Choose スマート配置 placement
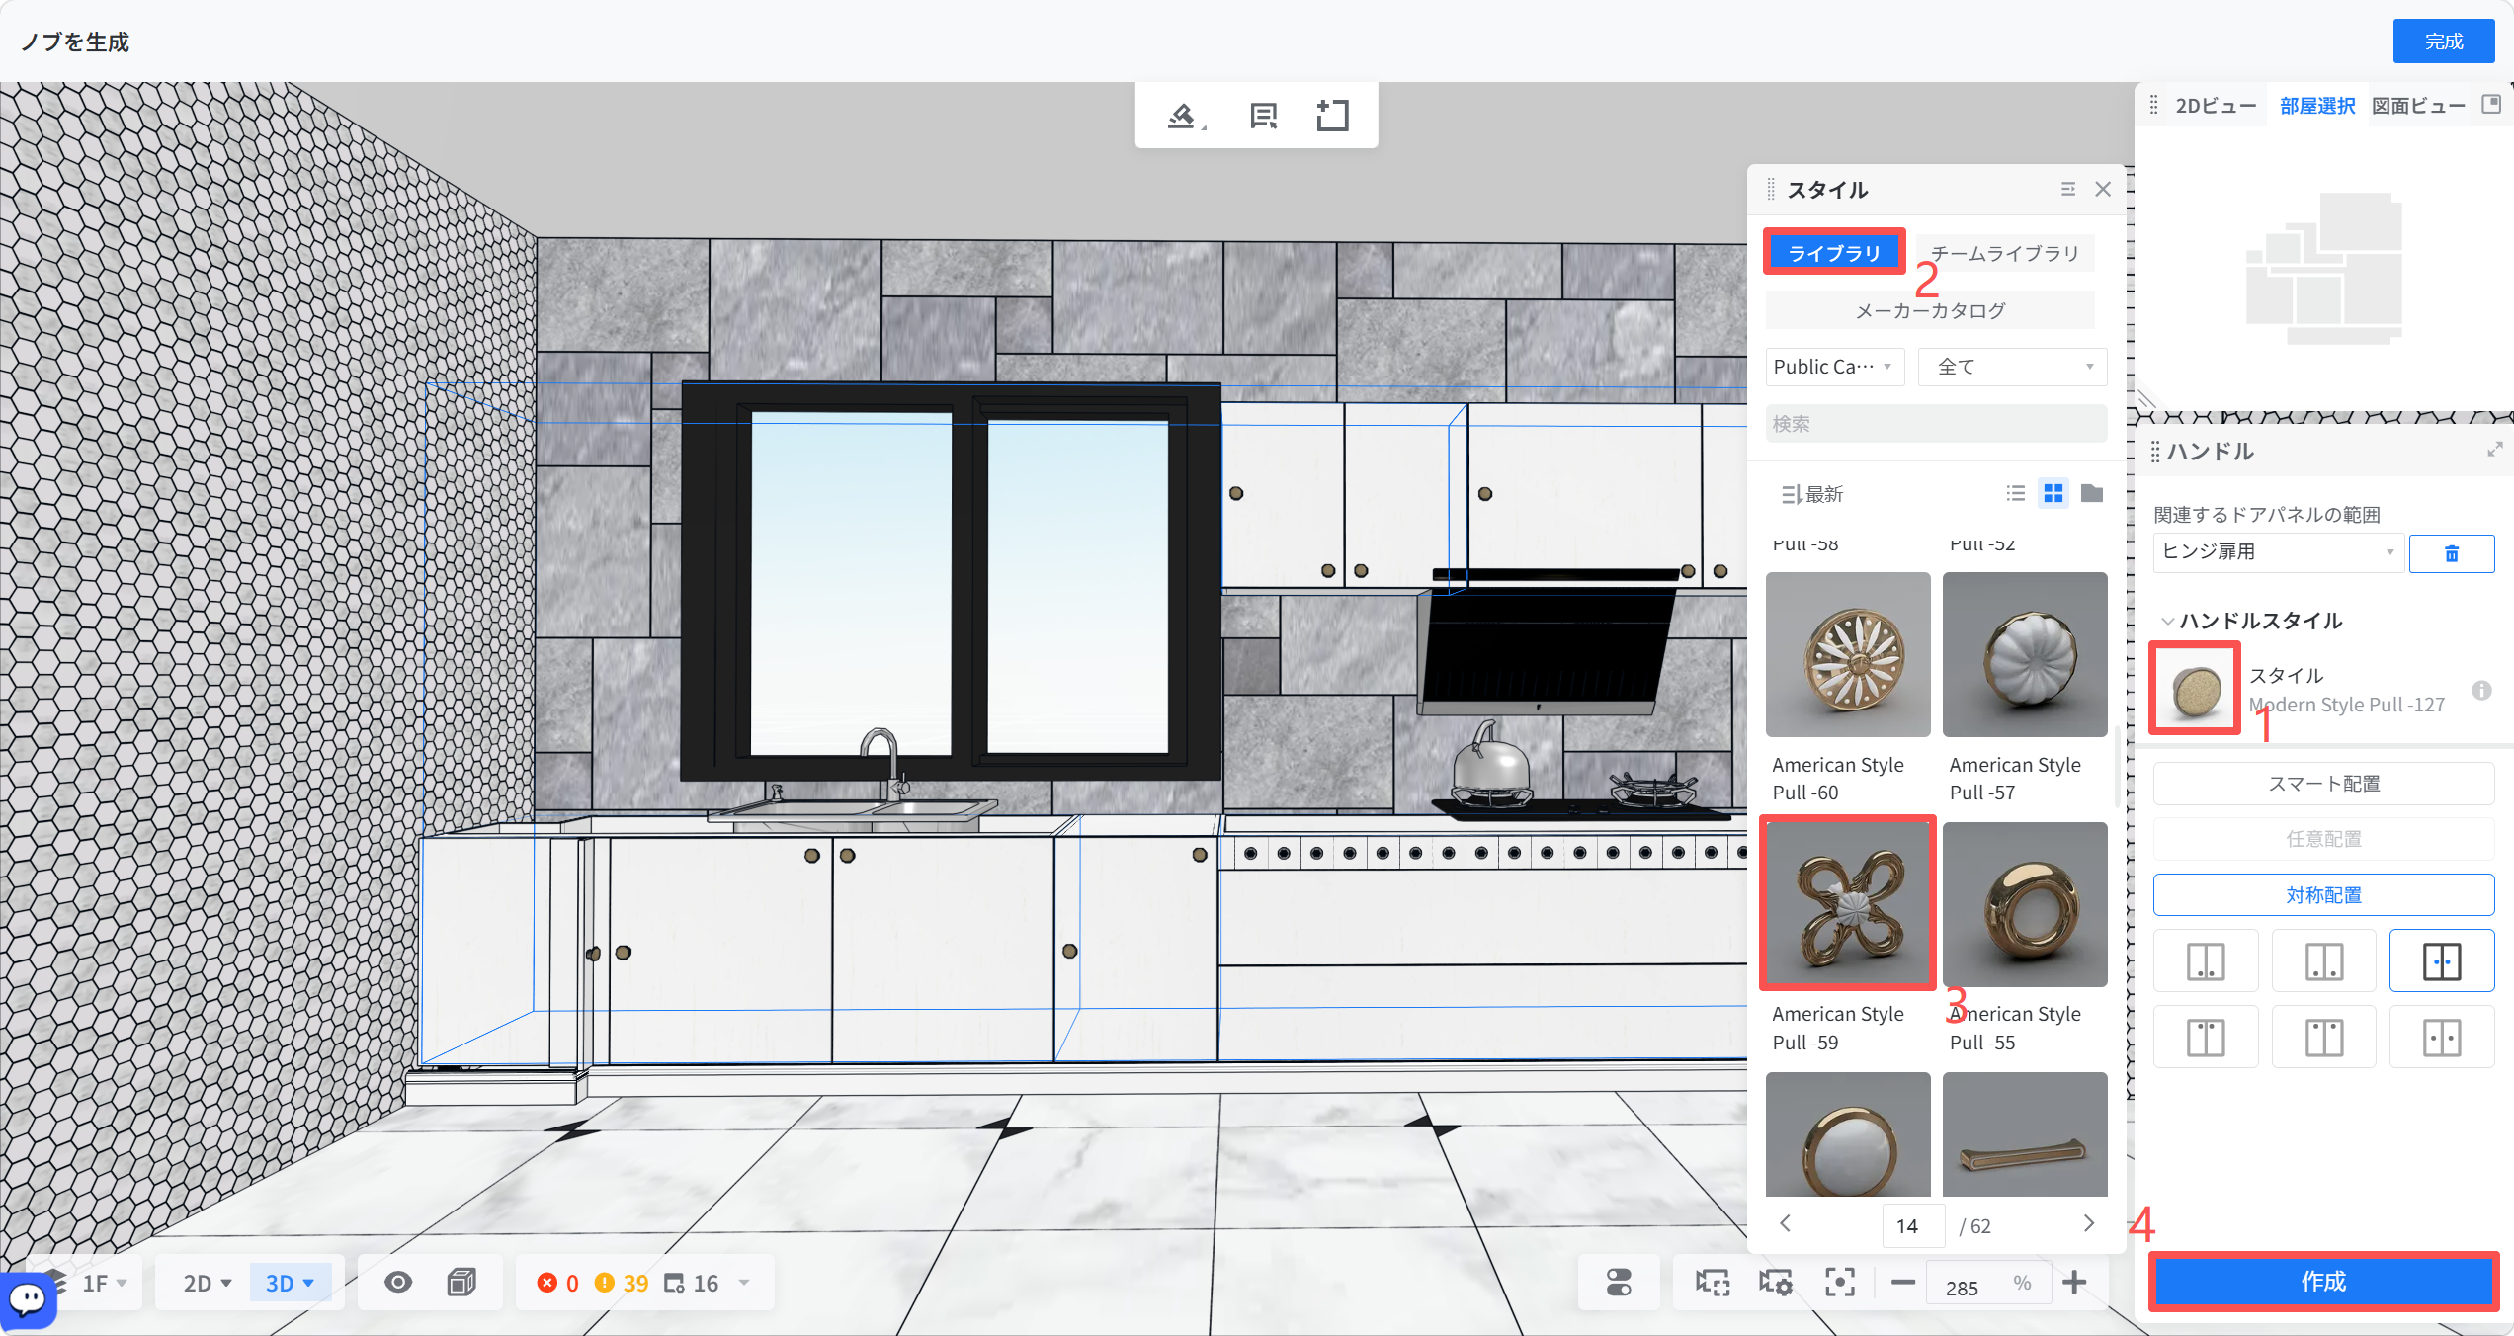The width and height of the screenshot is (2514, 1336). click(2323, 783)
